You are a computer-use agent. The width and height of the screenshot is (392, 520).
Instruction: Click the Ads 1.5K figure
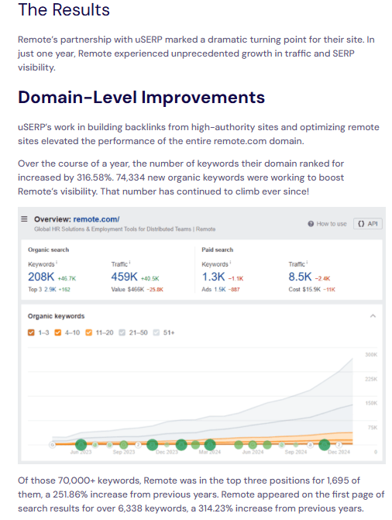214,290
